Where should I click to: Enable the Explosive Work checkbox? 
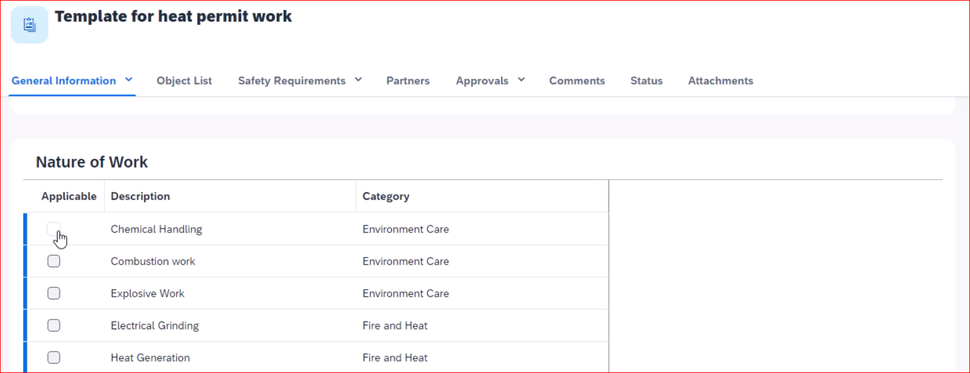pyautogui.click(x=54, y=293)
